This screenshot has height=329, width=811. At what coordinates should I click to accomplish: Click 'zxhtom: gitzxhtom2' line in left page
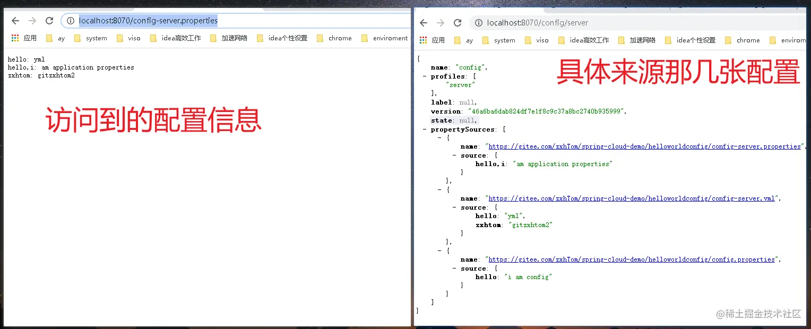41,75
